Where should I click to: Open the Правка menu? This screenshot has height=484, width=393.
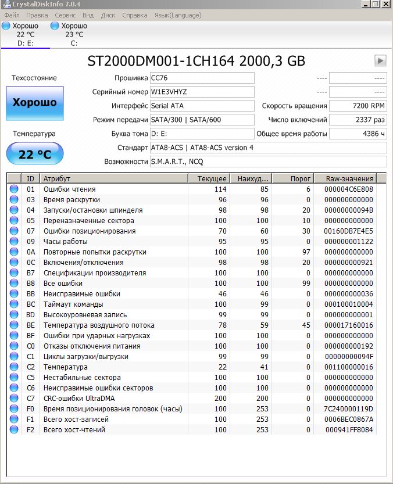pyautogui.click(x=37, y=15)
